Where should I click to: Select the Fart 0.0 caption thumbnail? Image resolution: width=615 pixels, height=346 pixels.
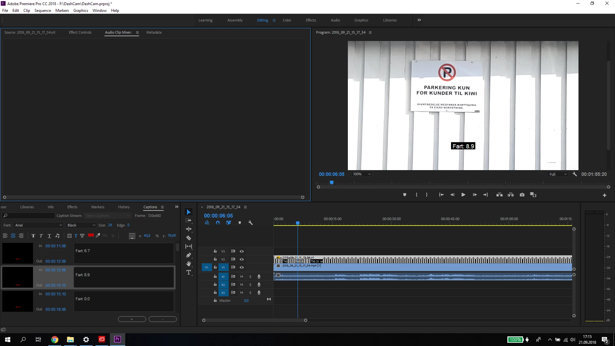18,301
